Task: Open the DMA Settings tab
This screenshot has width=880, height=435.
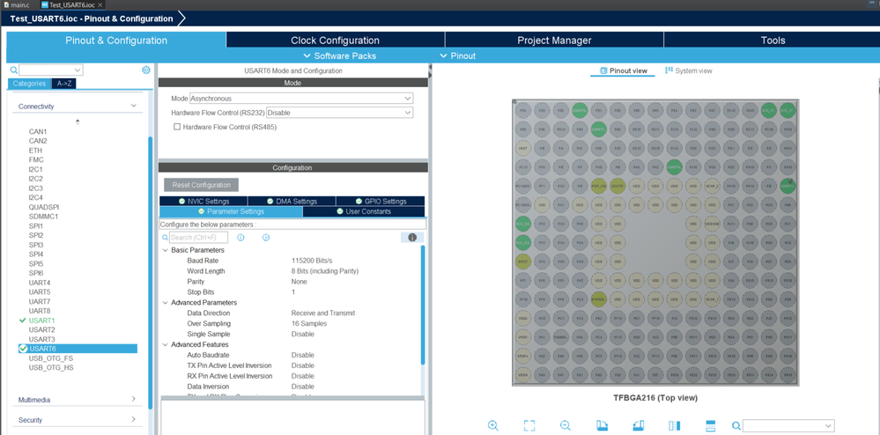Action: pyautogui.click(x=292, y=201)
